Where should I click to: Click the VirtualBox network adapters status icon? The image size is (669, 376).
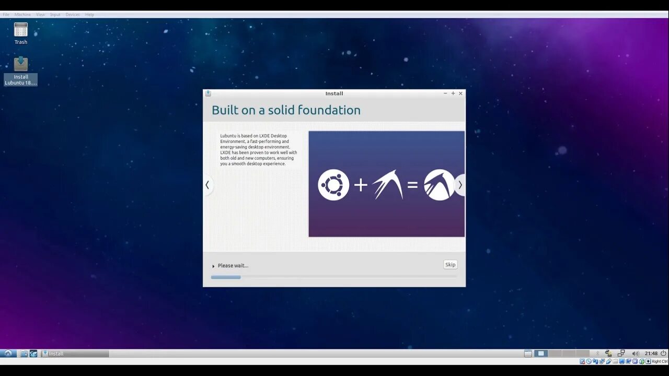(x=602, y=361)
